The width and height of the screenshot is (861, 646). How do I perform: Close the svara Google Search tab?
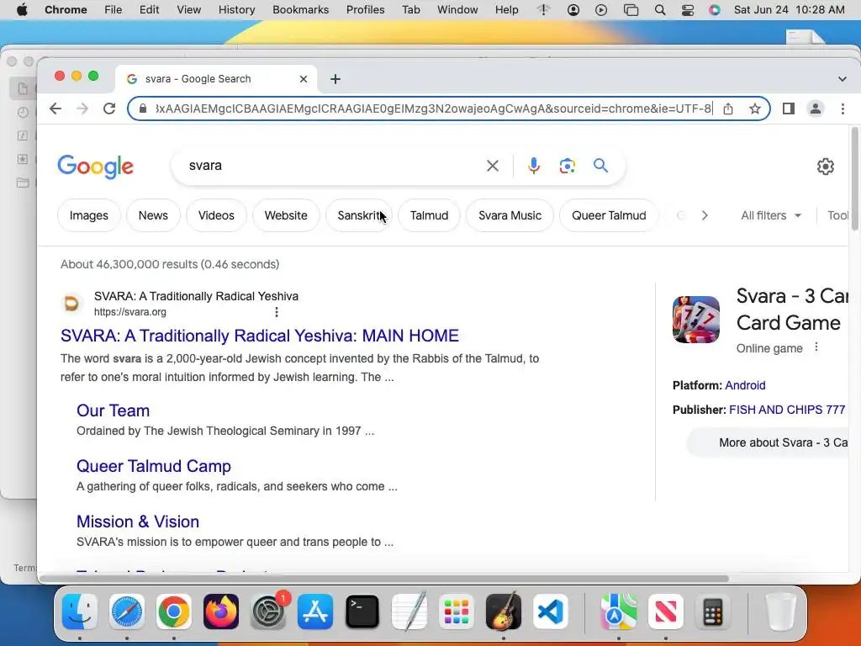click(x=303, y=79)
